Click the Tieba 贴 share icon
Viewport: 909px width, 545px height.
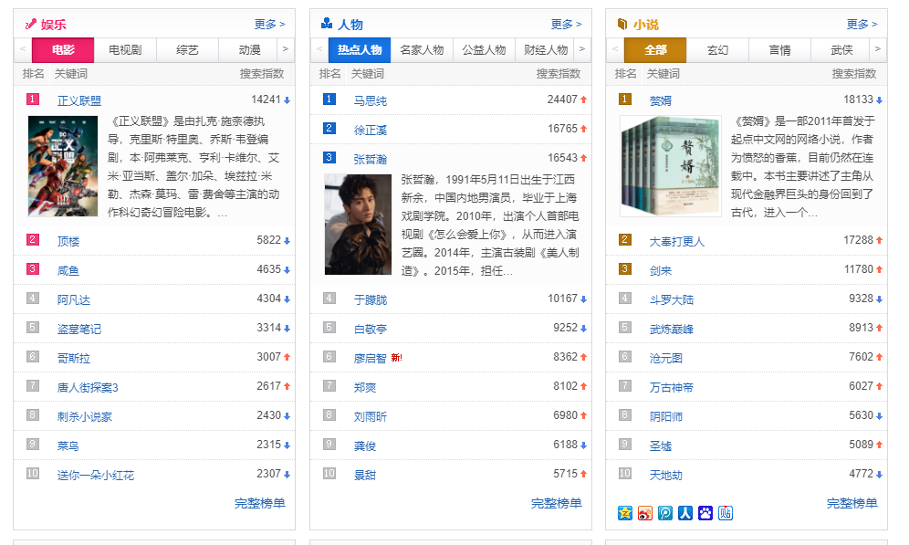726,514
